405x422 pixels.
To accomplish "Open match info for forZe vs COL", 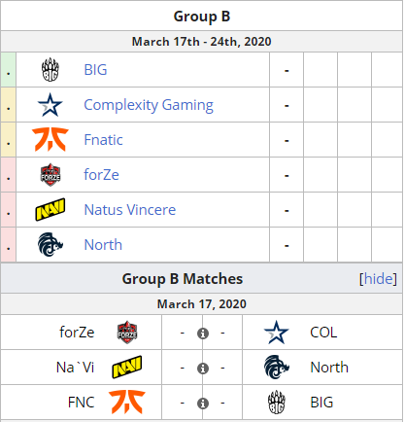I will (203, 334).
